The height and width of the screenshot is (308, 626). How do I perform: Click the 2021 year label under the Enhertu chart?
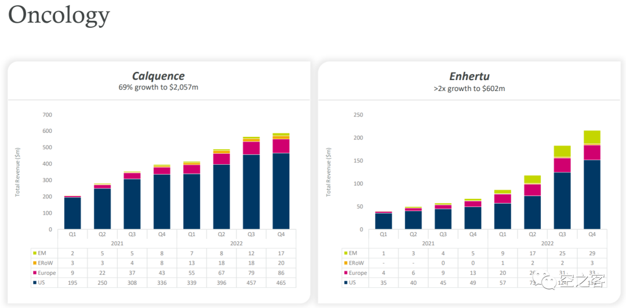point(428,243)
